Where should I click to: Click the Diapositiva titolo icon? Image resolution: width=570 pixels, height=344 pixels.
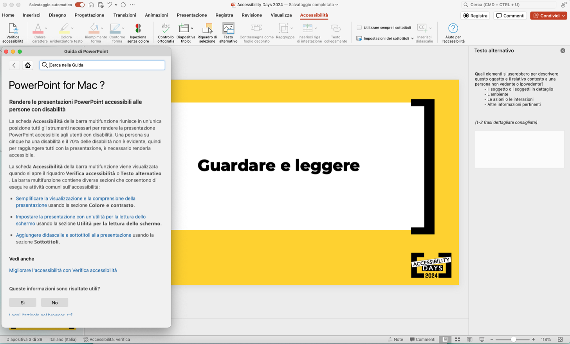click(184, 28)
